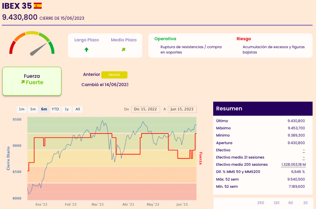Click the Mín. 52 sem value 7.189,600
Image resolution: width=316 pixels, height=209 pixels.
pyautogui.click(x=297, y=186)
